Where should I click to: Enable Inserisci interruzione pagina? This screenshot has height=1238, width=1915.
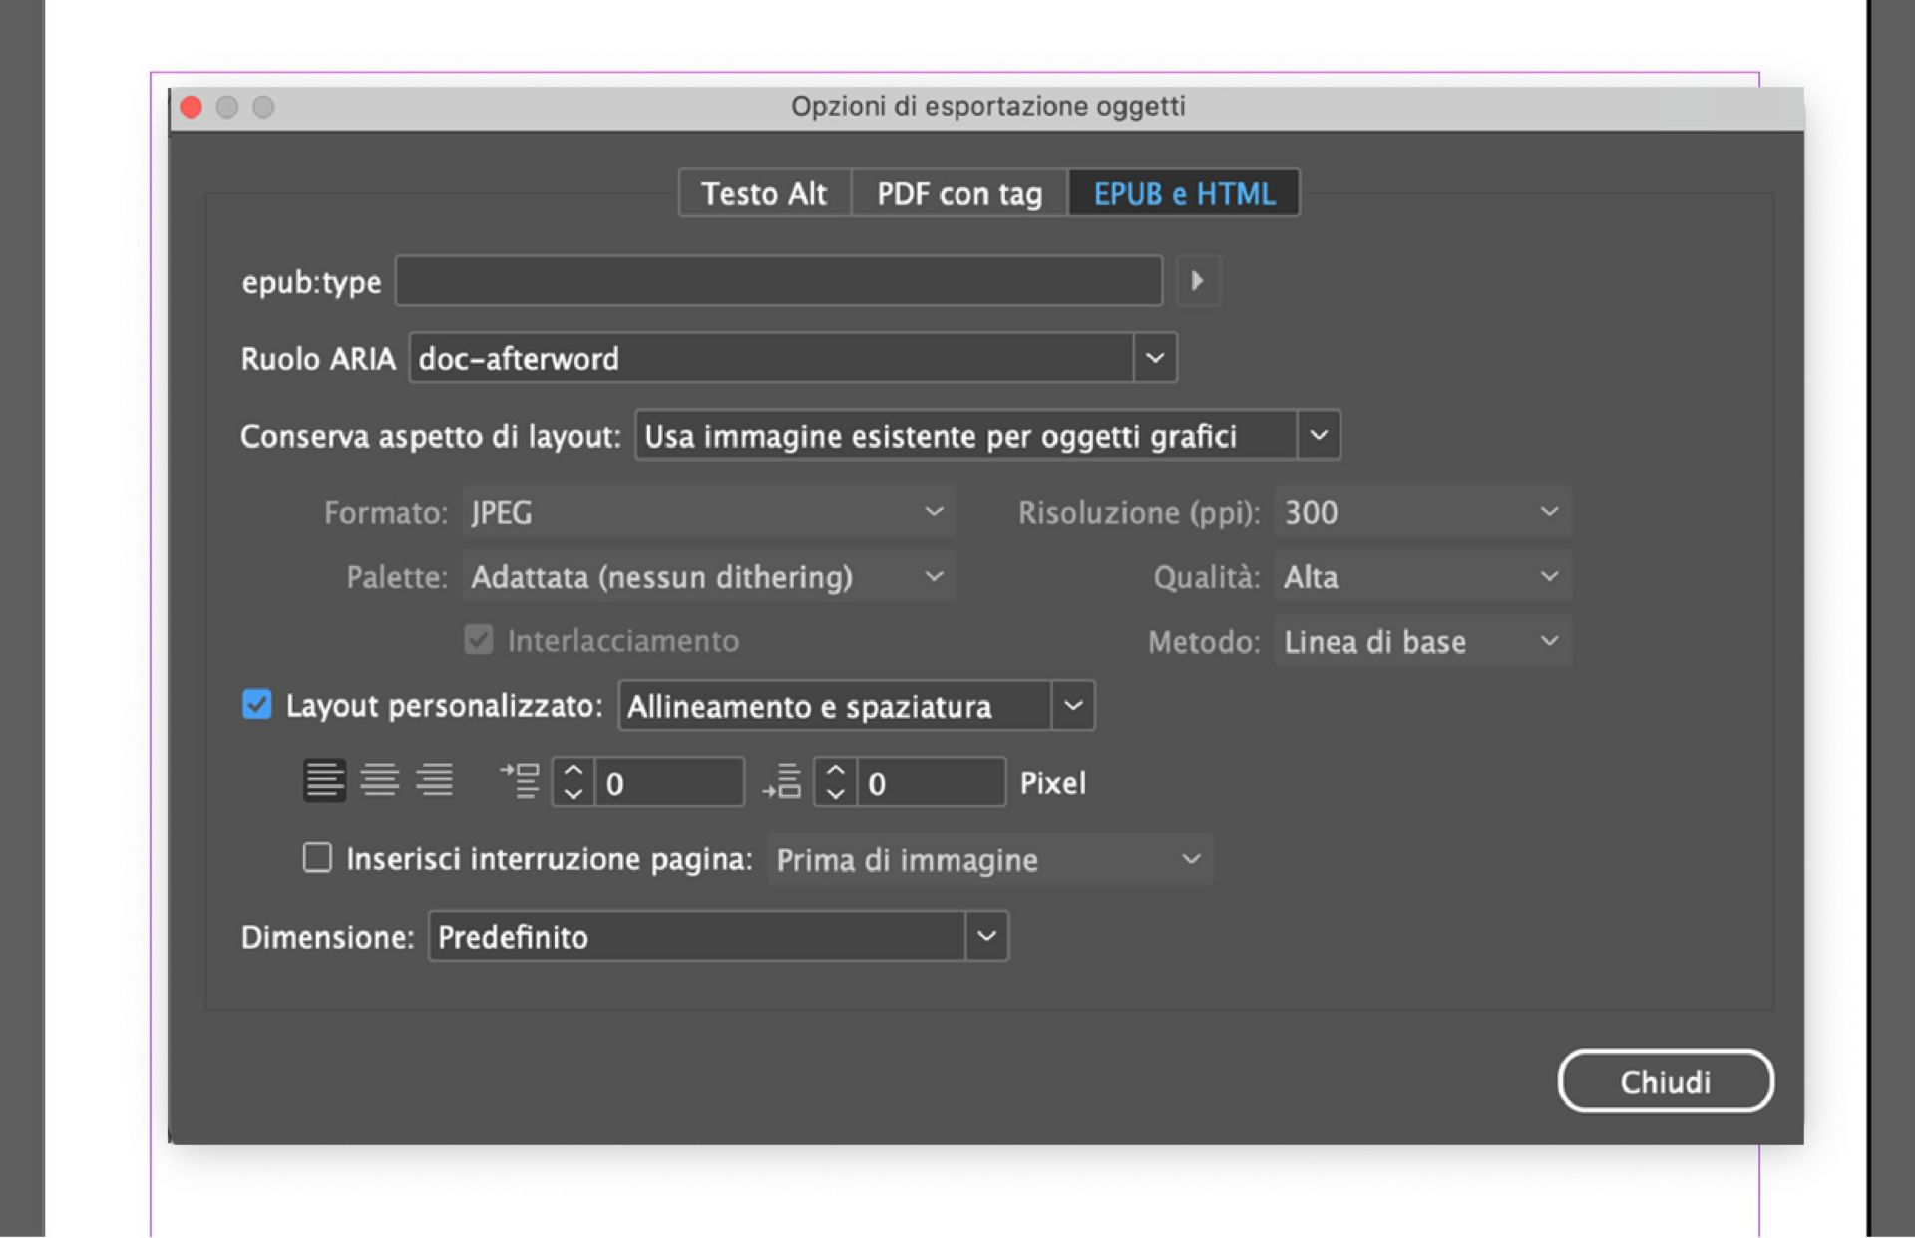(x=317, y=858)
